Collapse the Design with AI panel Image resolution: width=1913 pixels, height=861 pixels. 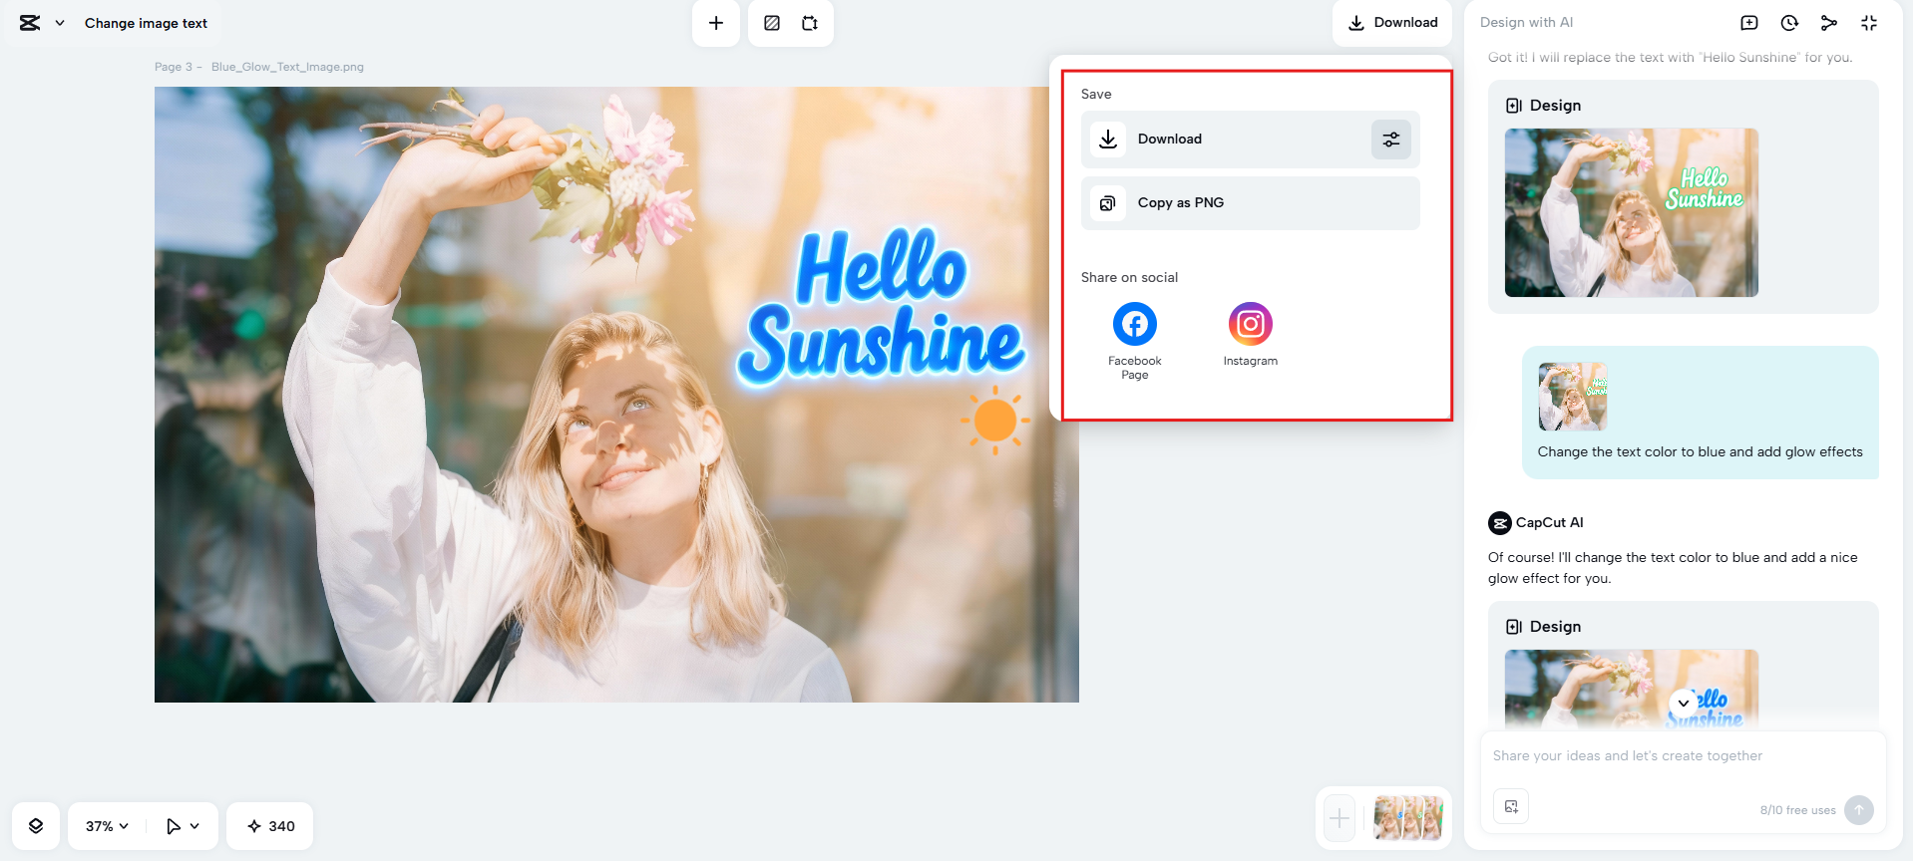(1869, 23)
